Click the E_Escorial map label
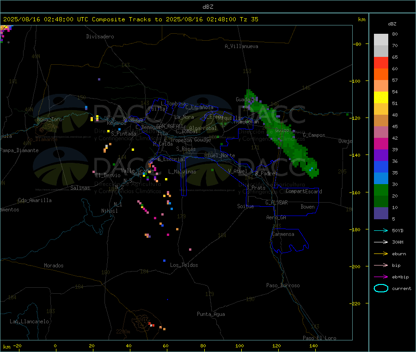The height and width of the screenshot is (352, 416). 171,159
